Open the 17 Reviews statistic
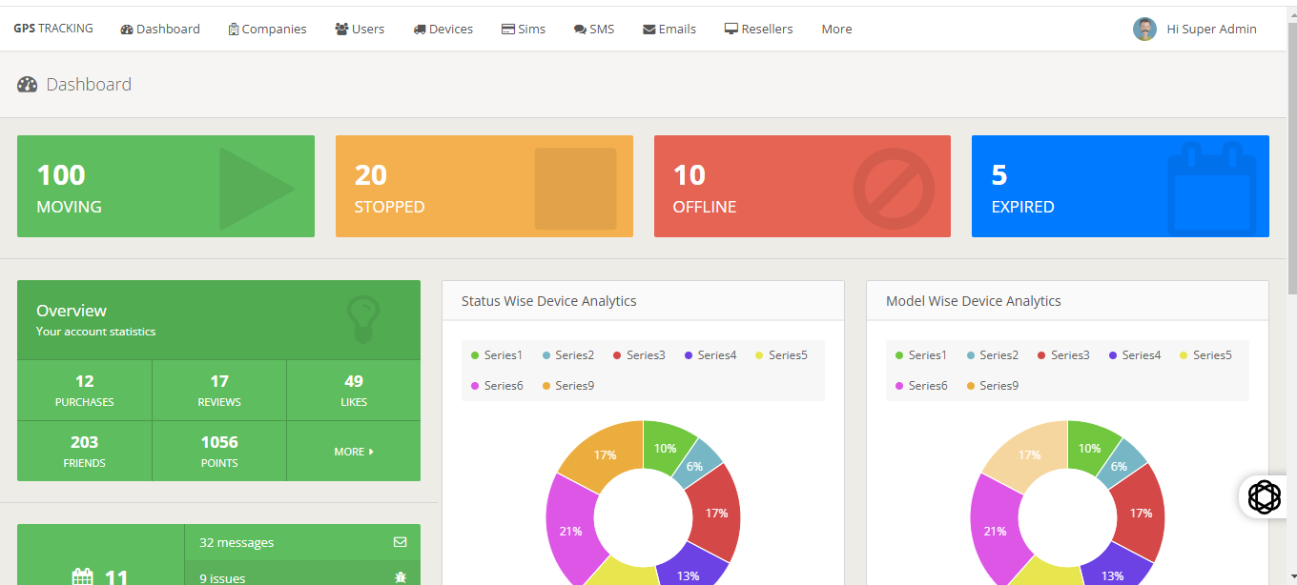The height and width of the screenshot is (585, 1297). pyautogui.click(x=219, y=391)
